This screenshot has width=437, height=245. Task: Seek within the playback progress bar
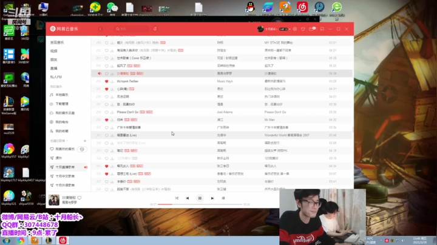point(200,204)
